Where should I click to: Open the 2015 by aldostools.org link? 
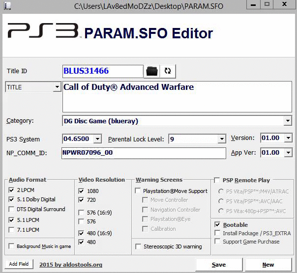coord(71,265)
